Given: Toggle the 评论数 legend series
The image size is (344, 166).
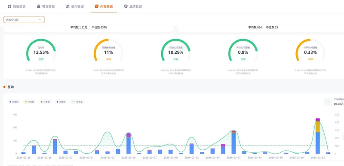Looking at the screenshot, I should (x=30, y=102).
